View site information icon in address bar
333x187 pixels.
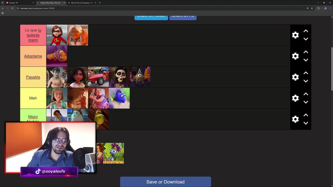[18, 8]
